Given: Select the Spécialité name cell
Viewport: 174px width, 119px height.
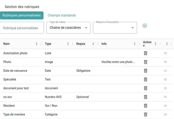Looking at the screenshot, I should click(10, 79).
